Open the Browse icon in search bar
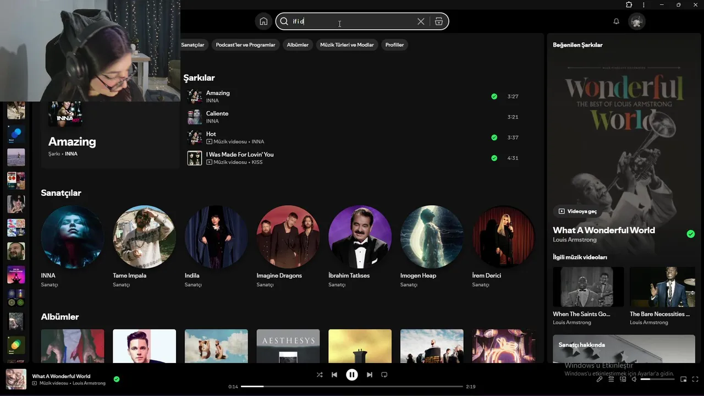Screen dimensions: 704x396 tap(438, 21)
